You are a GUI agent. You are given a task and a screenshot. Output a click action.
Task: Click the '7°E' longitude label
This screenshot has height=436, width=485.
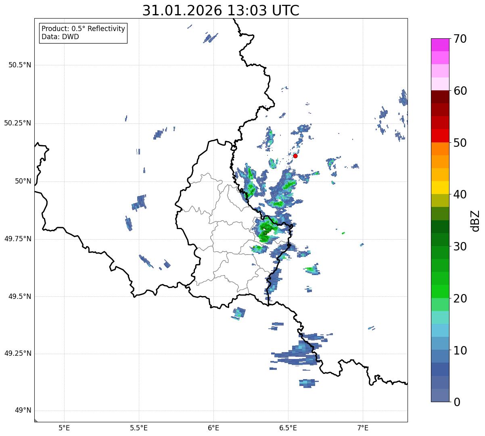pos(363,428)
